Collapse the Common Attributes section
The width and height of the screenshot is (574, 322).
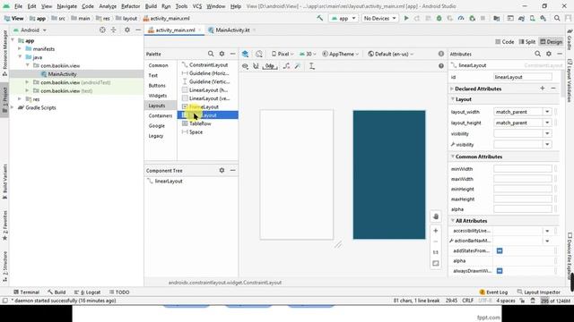pos(453,157)
